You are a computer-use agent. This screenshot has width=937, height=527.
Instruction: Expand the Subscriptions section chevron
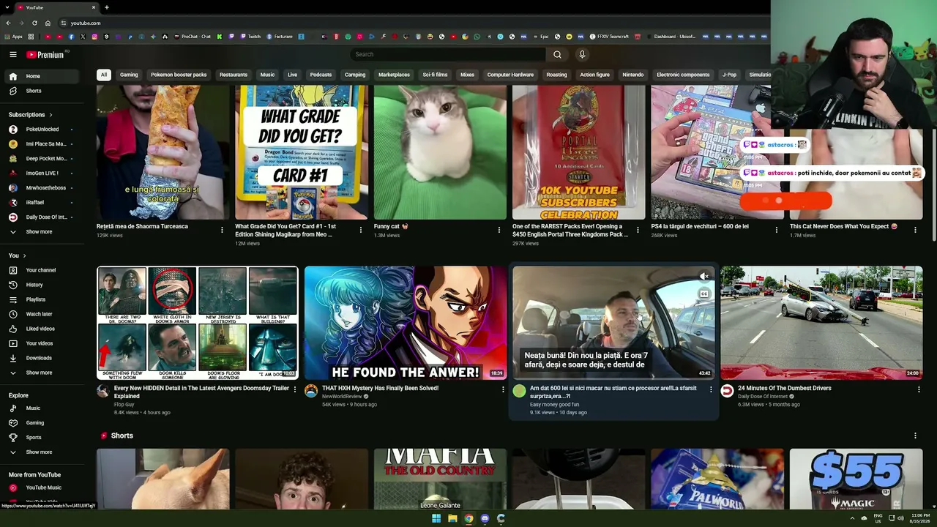[x=51, y=115]
